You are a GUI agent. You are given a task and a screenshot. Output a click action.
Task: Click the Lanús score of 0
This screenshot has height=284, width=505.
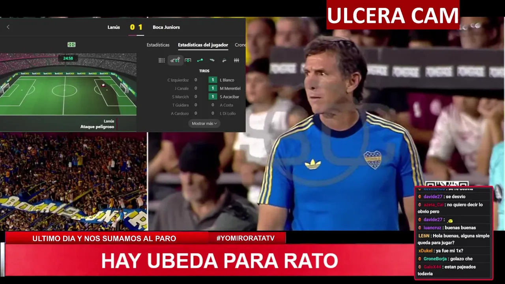pos(132,27)
